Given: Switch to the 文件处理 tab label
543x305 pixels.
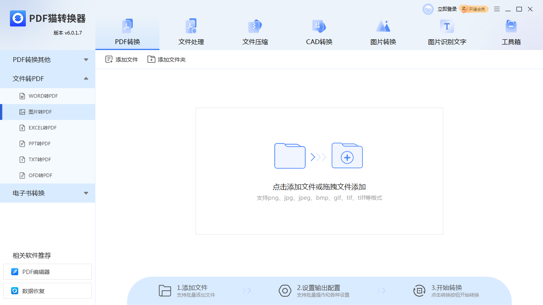Looking at the screenshot, I should pyautogui.click(x=191, y=42).
